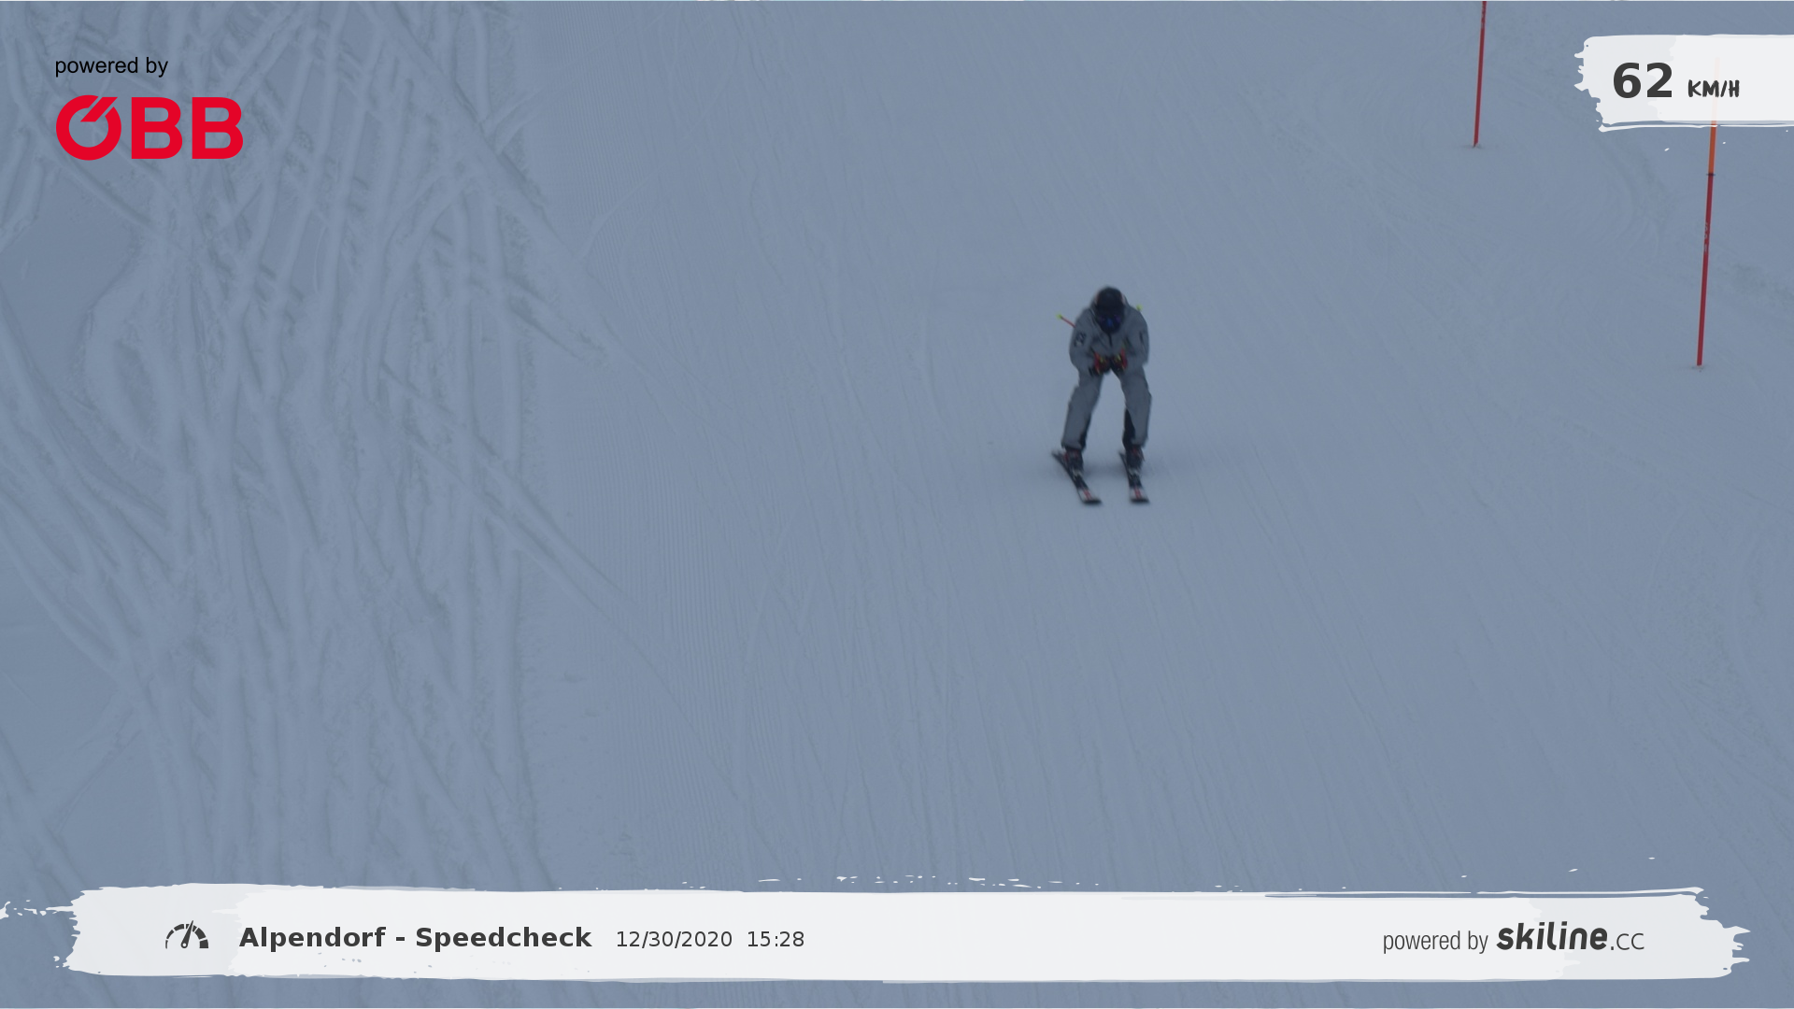Click the skier's gray jacket torso
The width and height of the screenshot is (1794, 1009).
coord(1109,338)
